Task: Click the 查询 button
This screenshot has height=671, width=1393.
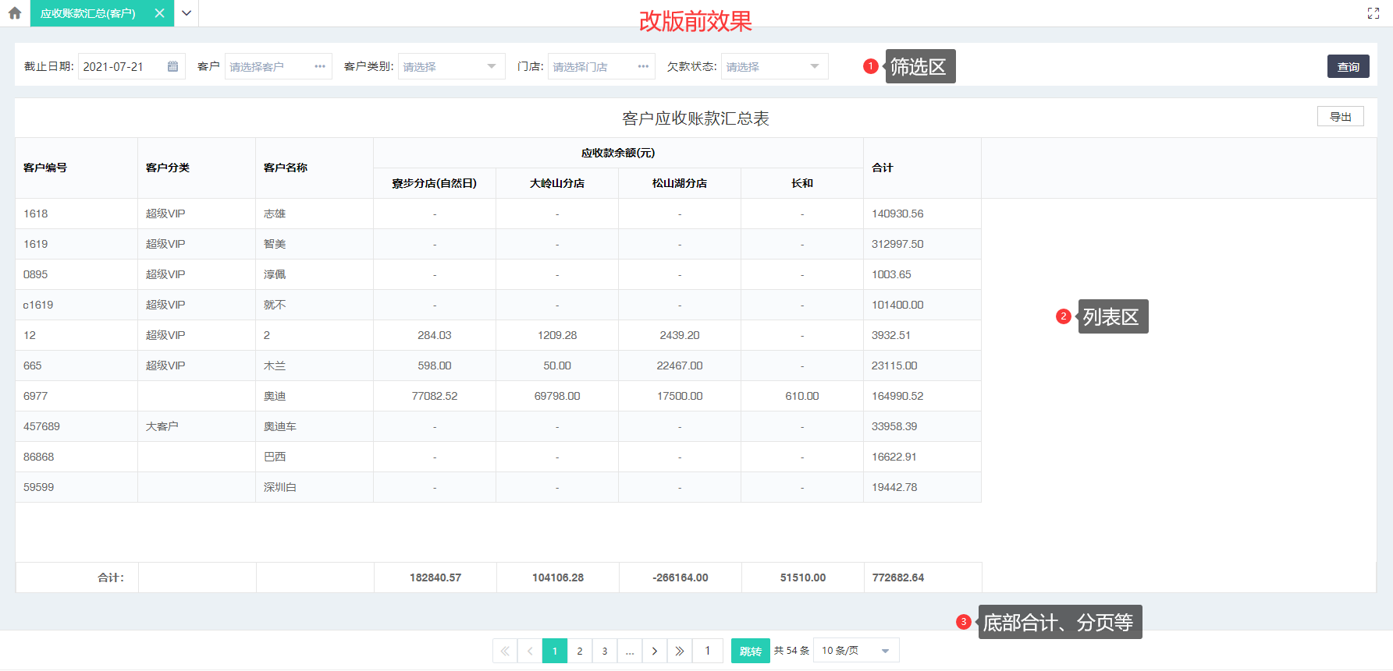Action: click(1348, 66)
